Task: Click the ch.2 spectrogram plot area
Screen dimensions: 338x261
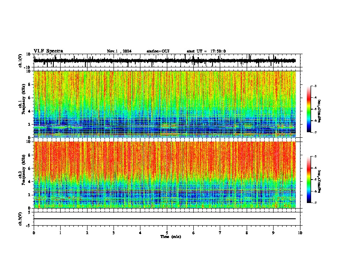Action: (x=165, y=175)
